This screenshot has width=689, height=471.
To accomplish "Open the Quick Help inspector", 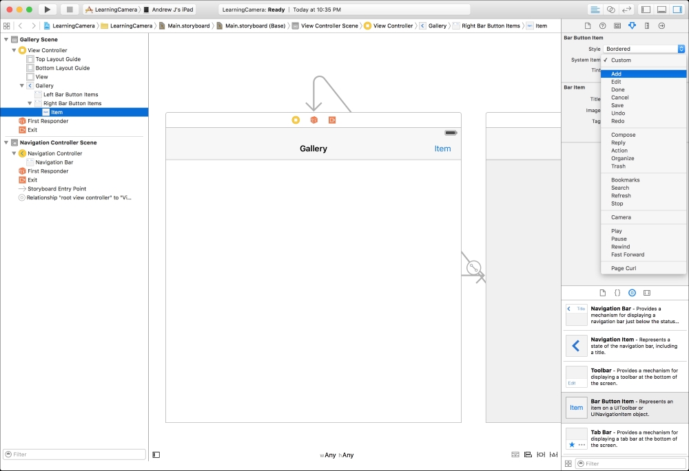I will [603, 25].
